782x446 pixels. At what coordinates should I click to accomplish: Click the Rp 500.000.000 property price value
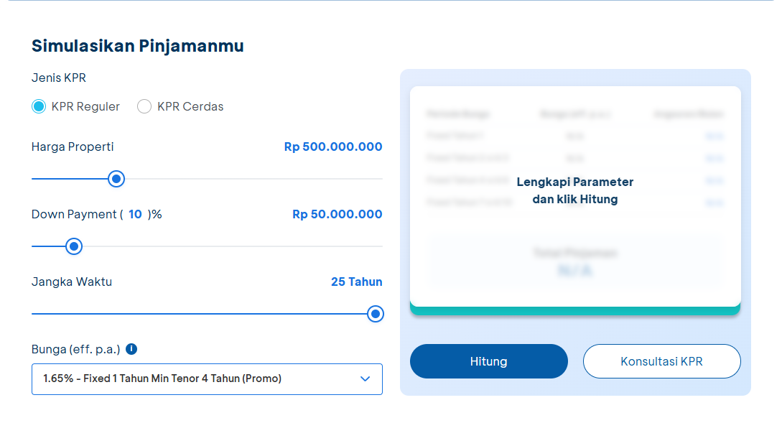(333, 147)
